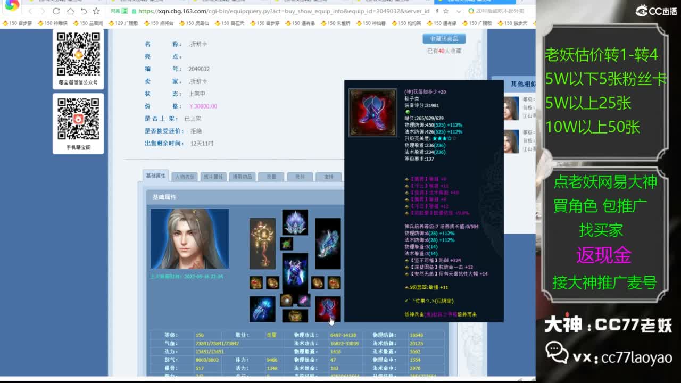
Task: Click the tooltip title (神)花落知多少+20
Action: point(425,92)
